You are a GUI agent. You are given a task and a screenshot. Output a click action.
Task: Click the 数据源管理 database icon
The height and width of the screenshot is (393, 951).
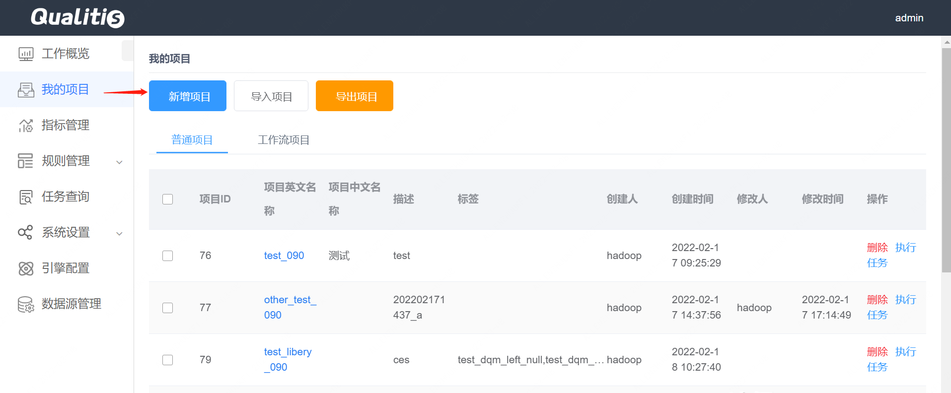pyautogui.click(x=26, y=304)
